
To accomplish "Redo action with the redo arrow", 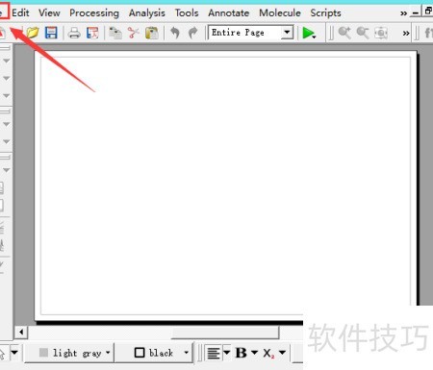I will (x=192, y=33).
